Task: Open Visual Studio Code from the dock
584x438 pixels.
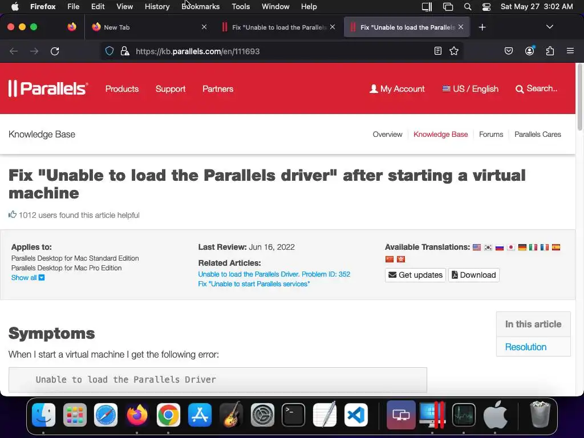Action: click(x=356, y=415)
